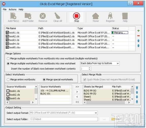Click the Status column header
Viewport: 146px width, 128px height.
(x=120, y=28)
